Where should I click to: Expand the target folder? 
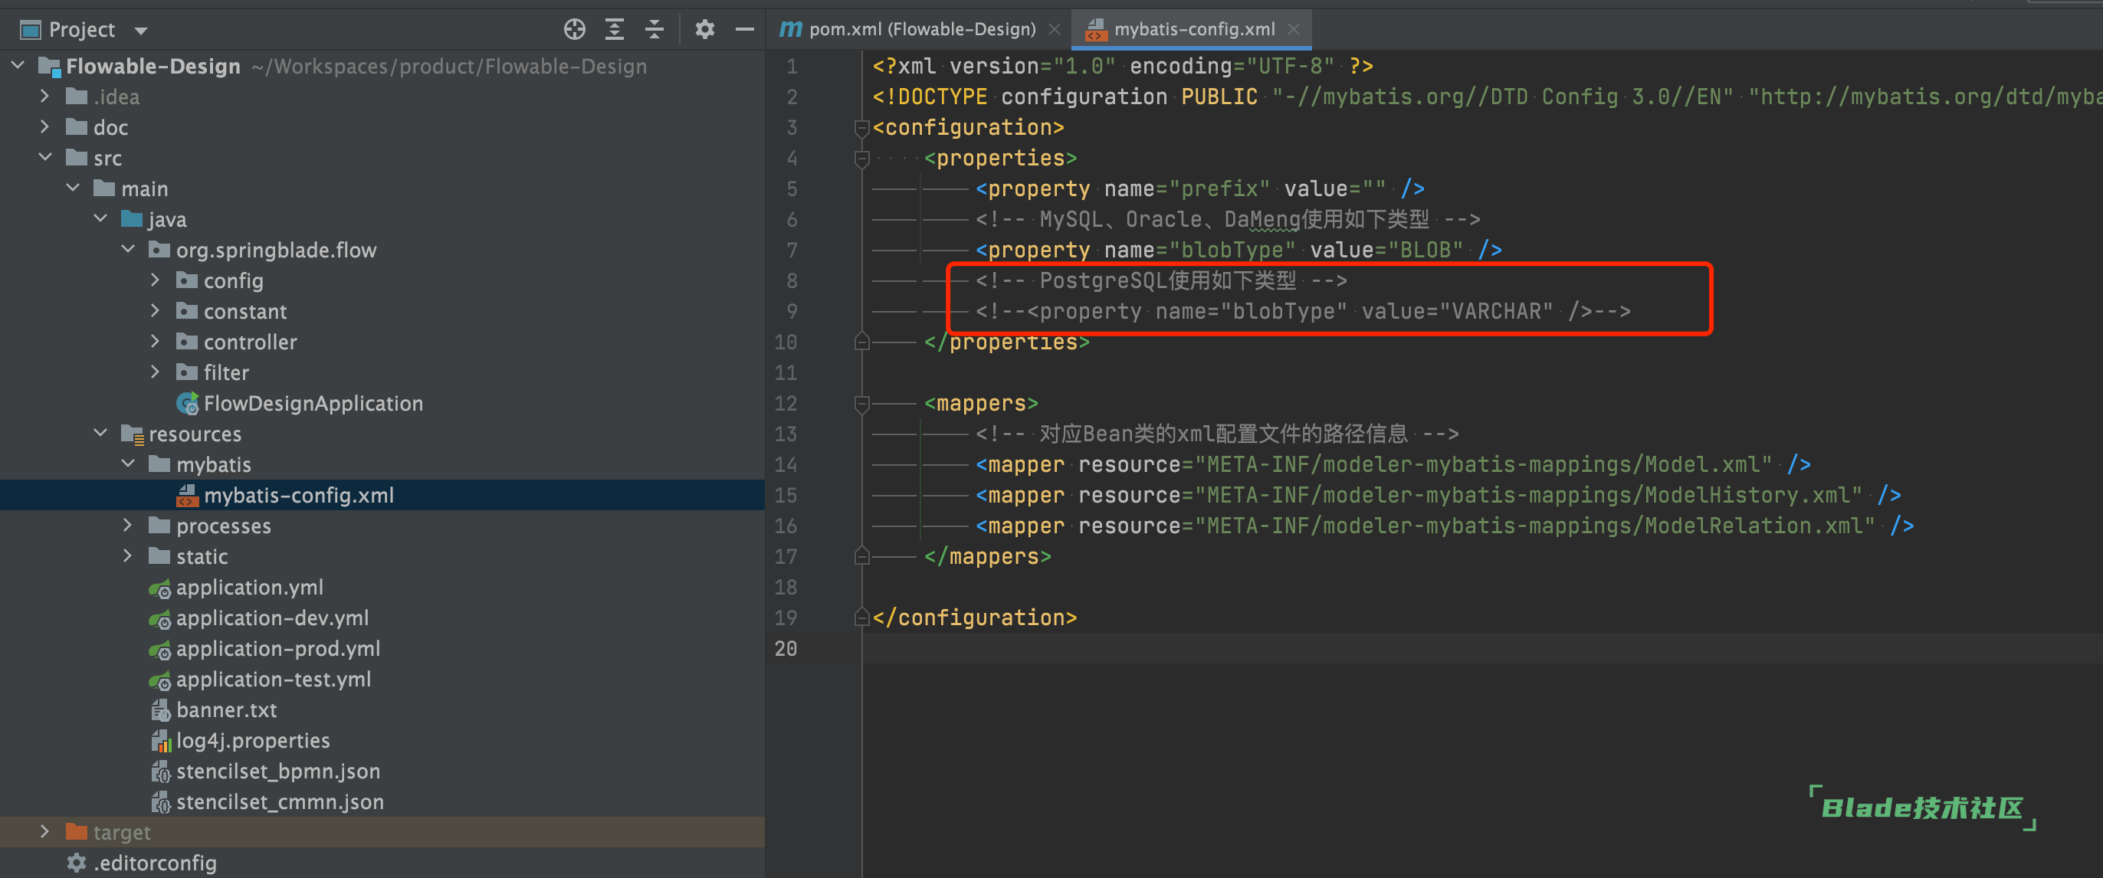[45, 831]
